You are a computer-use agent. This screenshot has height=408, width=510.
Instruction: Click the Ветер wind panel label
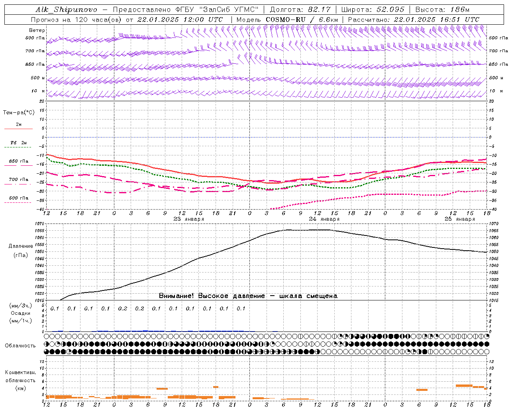[37, 30]
